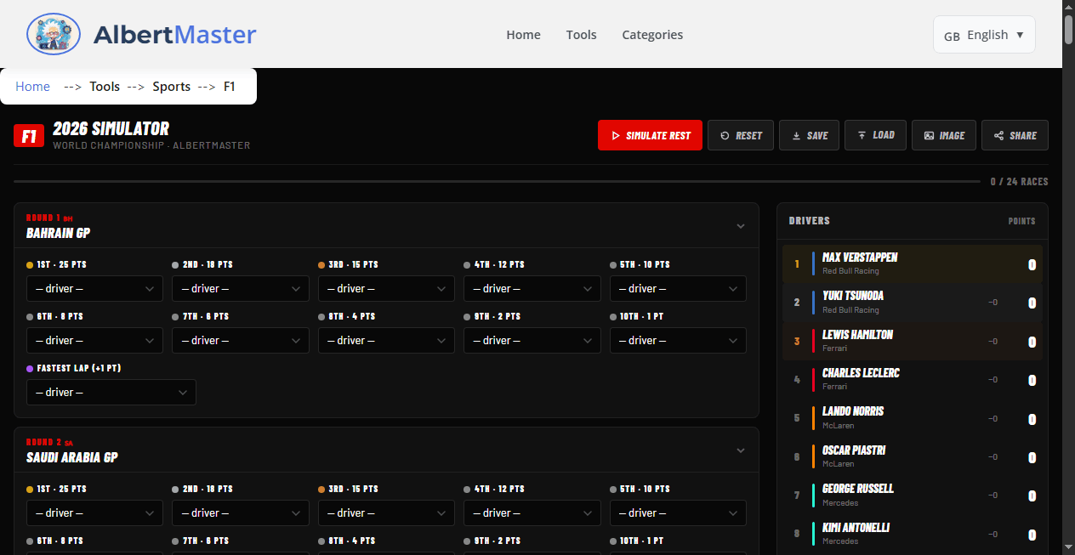
Task: Click the Share icon
Action: coord(998,135)
